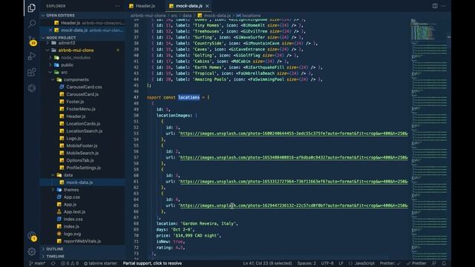Open the Search view in the activity bar
Viewport: 475px width, 267px height.
(x=31, y=24)
